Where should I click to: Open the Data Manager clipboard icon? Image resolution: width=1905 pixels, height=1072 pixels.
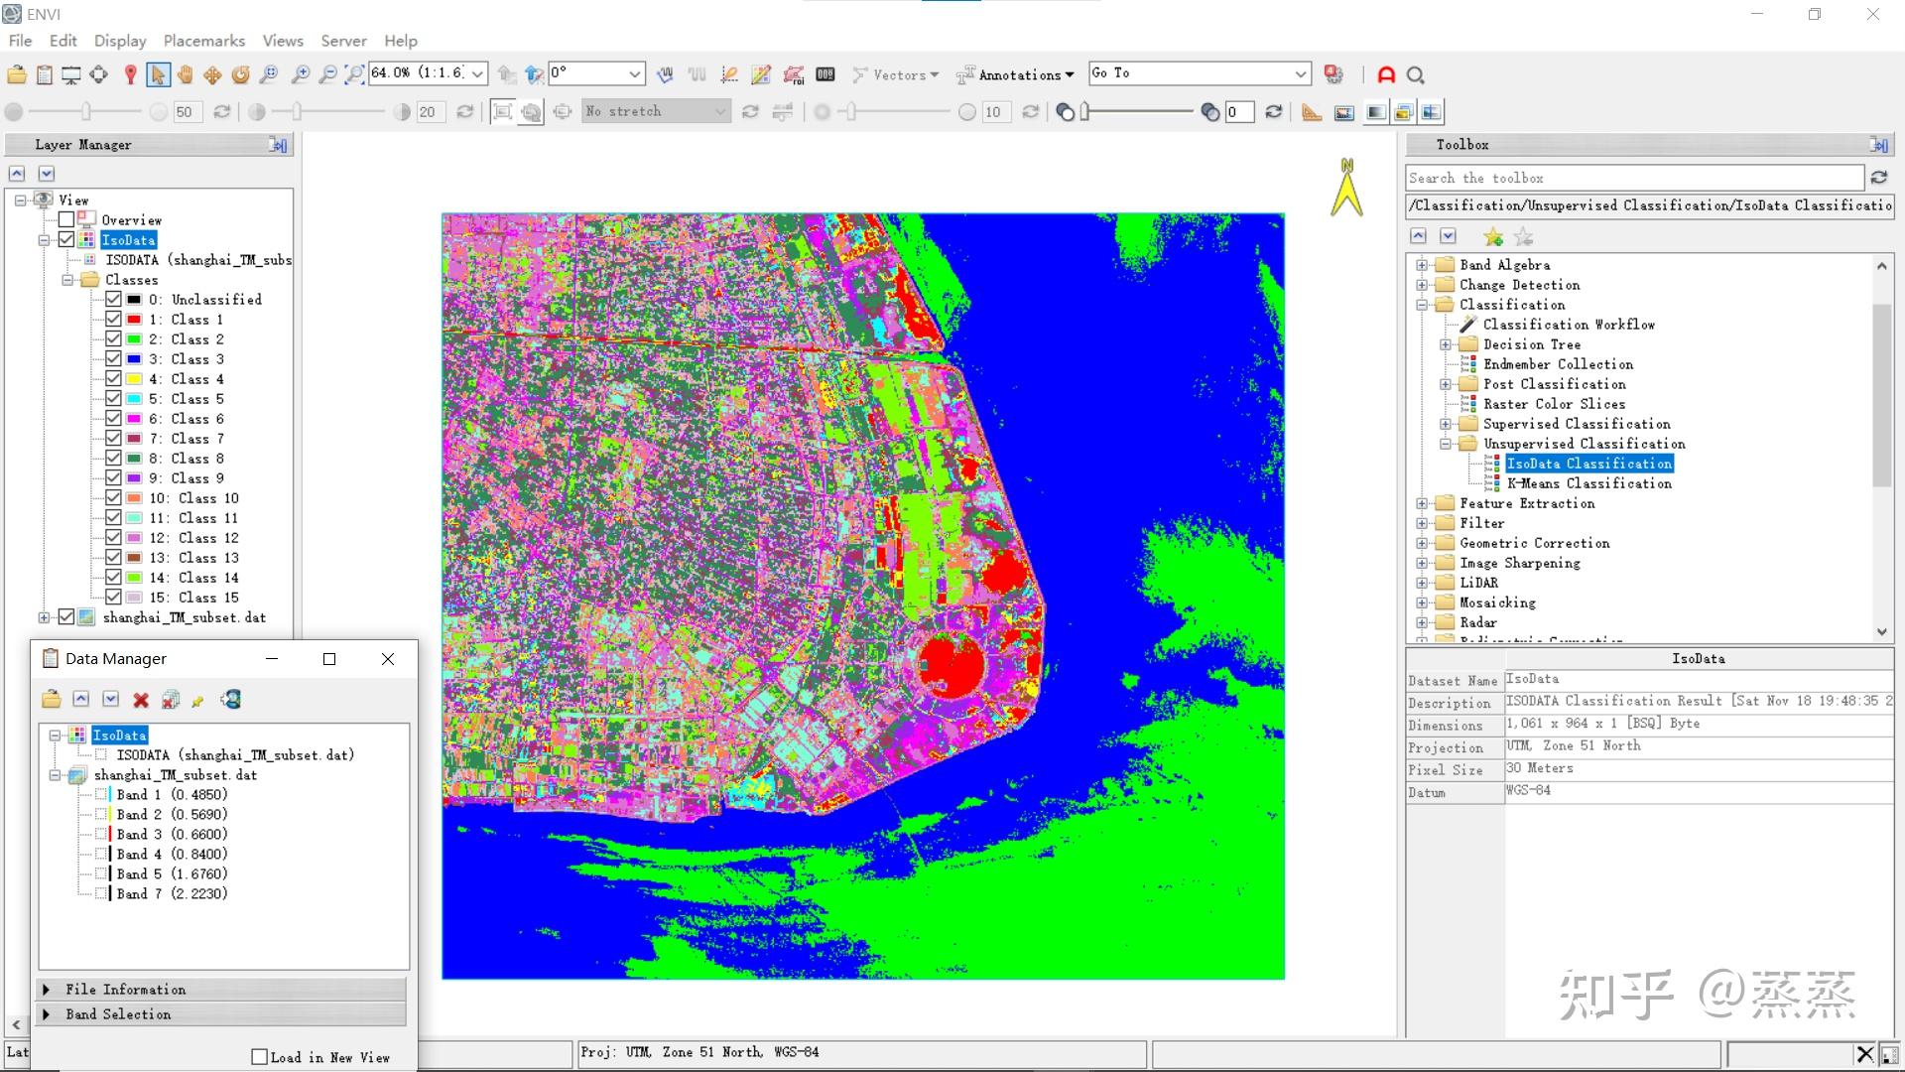pos(44,74)
